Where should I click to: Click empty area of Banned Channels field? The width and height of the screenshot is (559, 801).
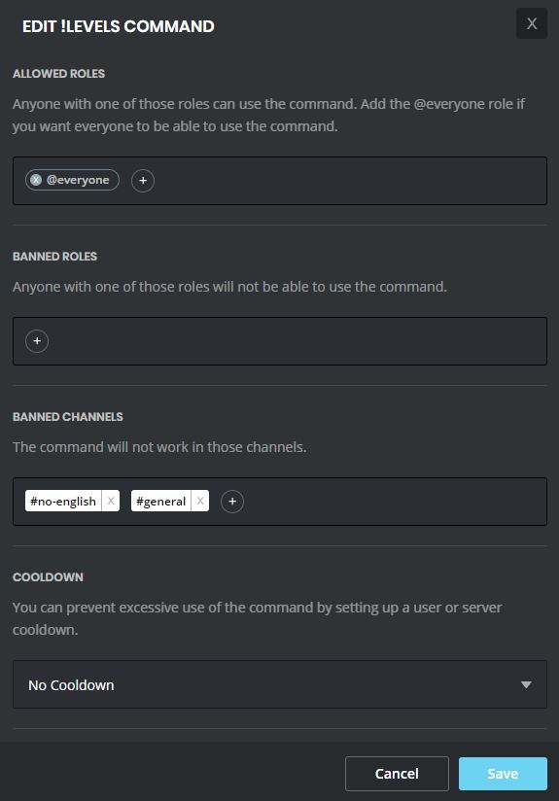(394, 502)
